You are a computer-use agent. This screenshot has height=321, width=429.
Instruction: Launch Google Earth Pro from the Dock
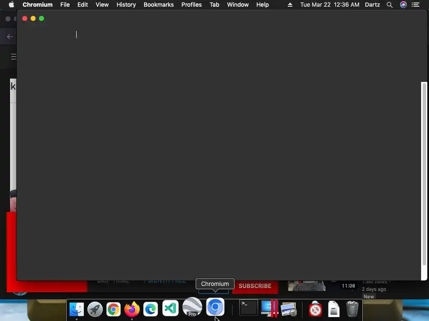(192, 307)
